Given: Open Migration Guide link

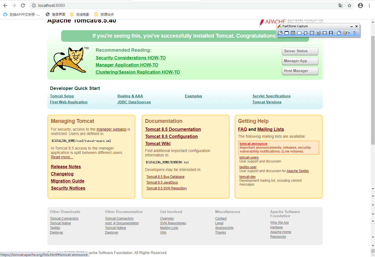Looking at the screenshot, I should click(x=67, y=181).
